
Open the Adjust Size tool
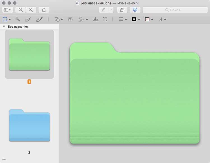click(105, 19)
